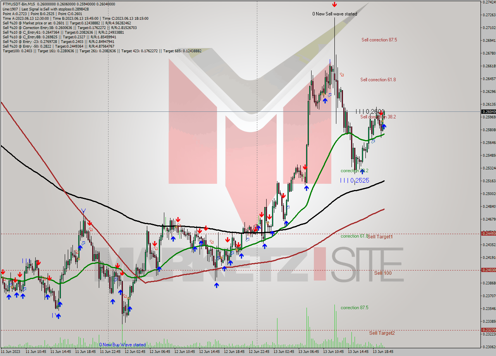Click the red 0.24030 price tag
Screen dimensions: 496x356
(488, 270)
